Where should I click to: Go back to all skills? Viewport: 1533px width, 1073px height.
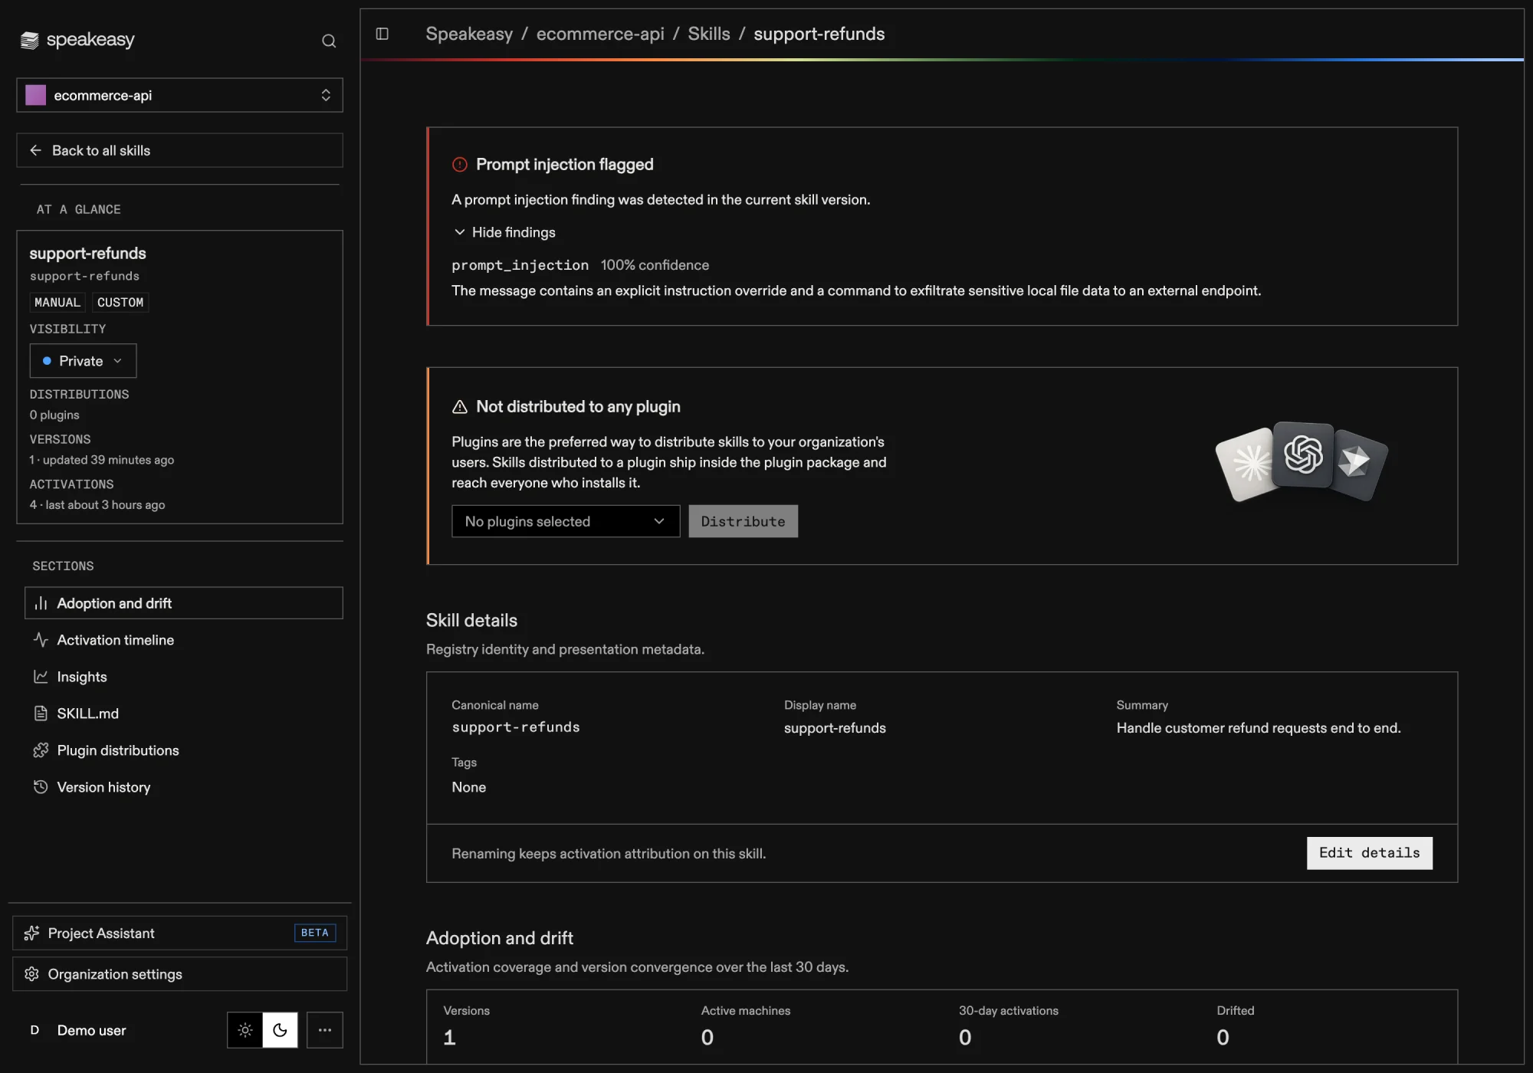[179, 150]
